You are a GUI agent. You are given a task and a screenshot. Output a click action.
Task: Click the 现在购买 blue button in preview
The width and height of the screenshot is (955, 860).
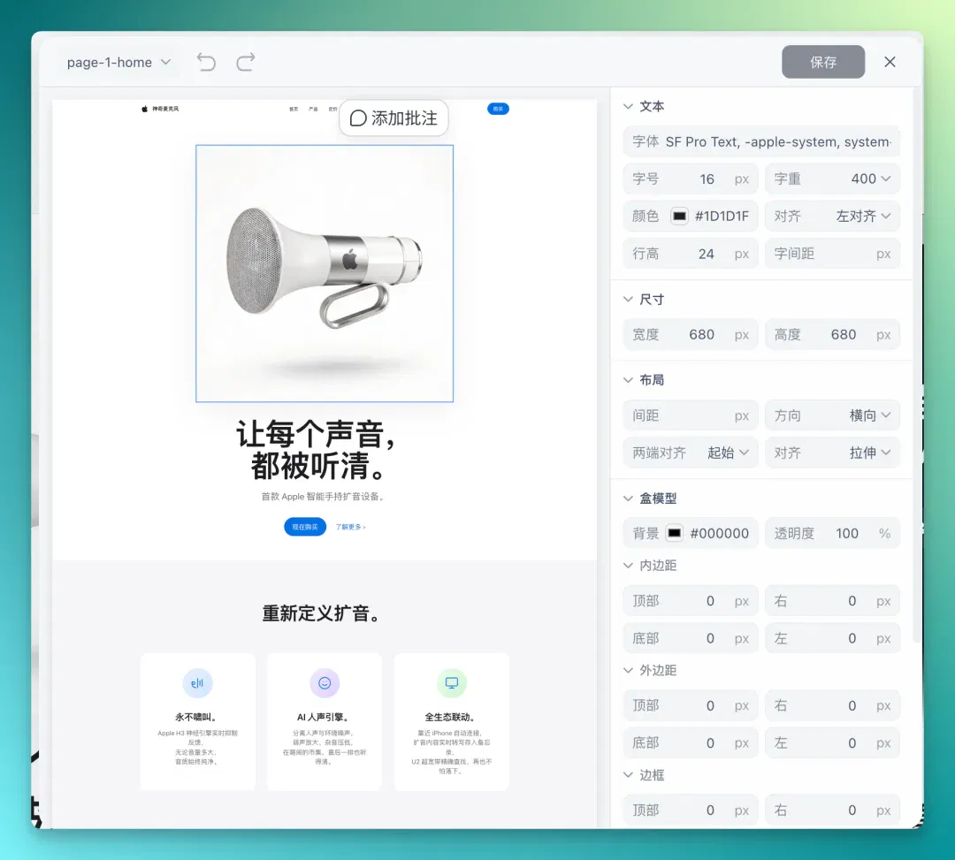click(x=305, y=527)
